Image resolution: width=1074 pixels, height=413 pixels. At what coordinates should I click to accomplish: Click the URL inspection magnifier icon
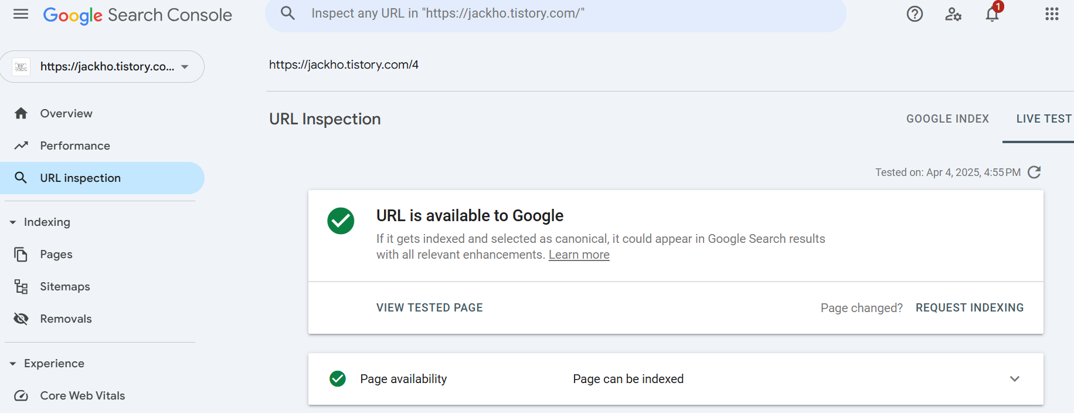pyautogui.click(x=21, y=178)
